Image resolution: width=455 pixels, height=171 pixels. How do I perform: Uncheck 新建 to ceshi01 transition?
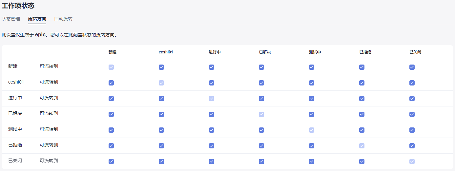161,67
